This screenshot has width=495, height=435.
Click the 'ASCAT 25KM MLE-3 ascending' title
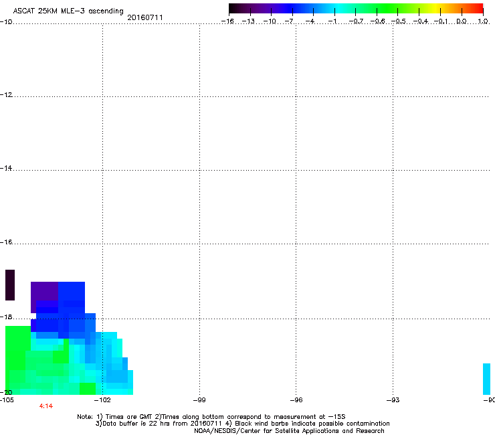tap(68, 11)
